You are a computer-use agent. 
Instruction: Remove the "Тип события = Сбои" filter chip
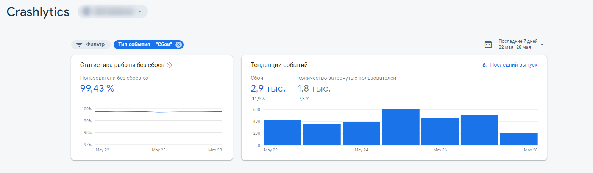(179, 45)
